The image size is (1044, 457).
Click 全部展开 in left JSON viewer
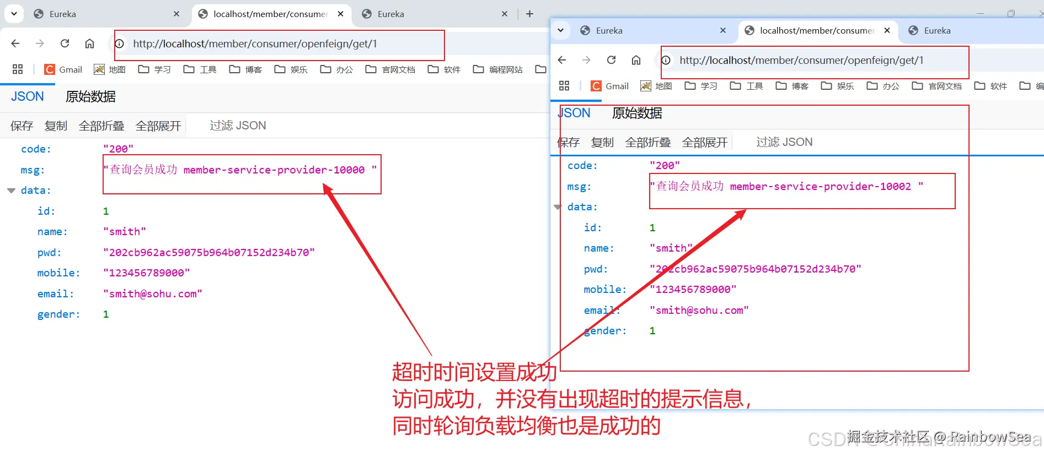tap(158, 126)
